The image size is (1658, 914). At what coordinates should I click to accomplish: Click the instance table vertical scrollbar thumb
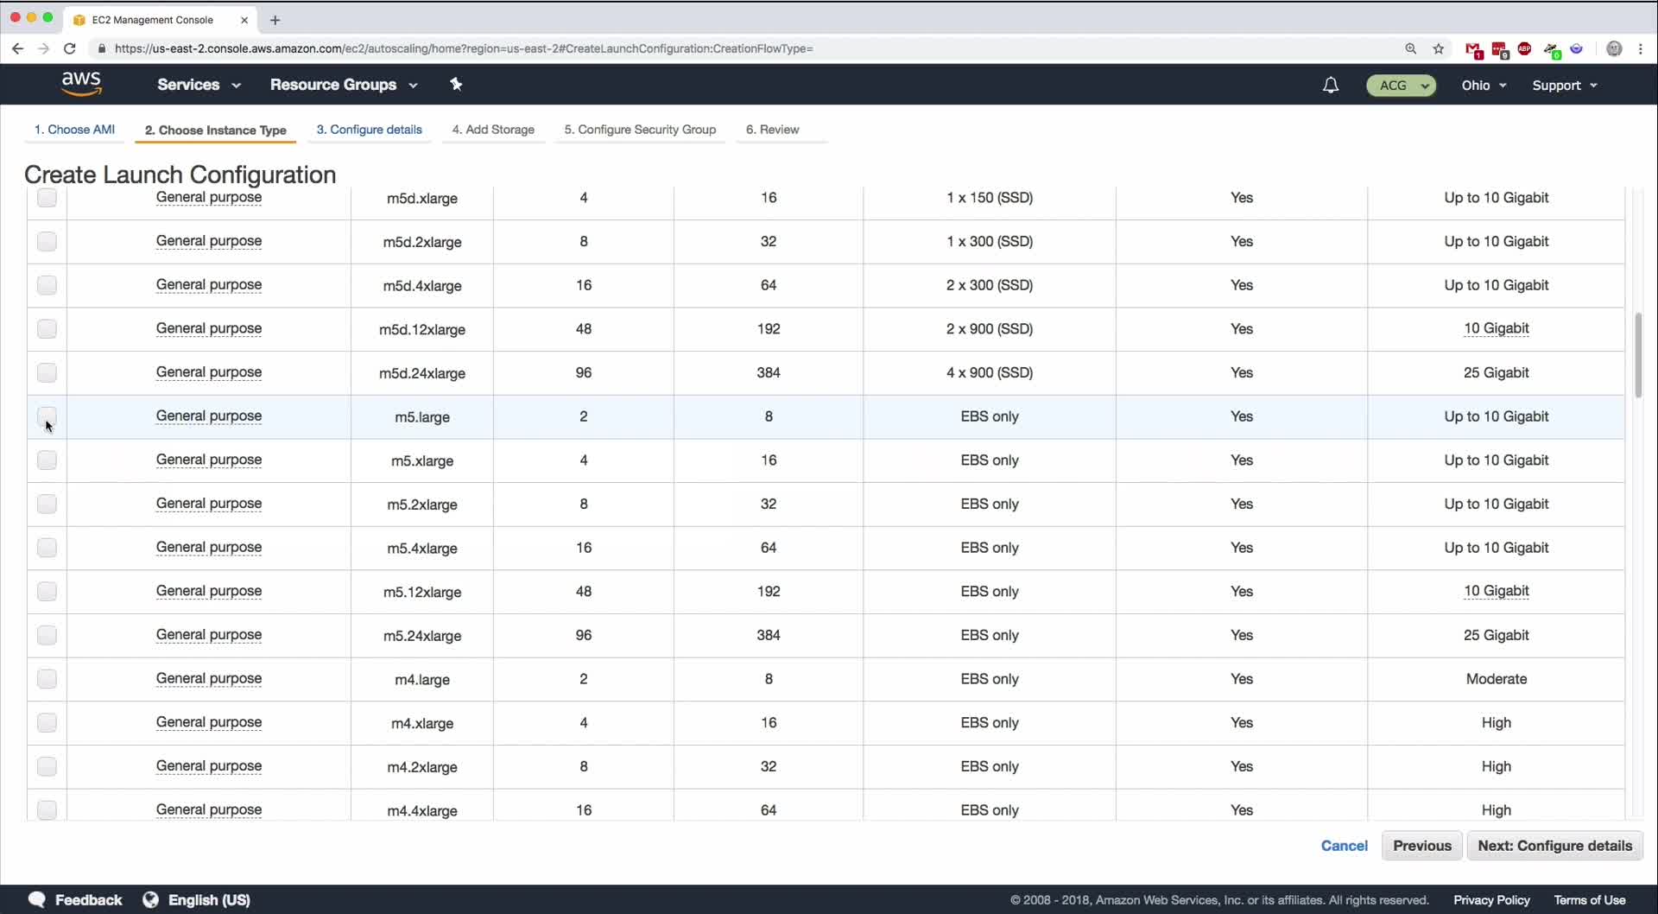click(x=1638, y=355)
